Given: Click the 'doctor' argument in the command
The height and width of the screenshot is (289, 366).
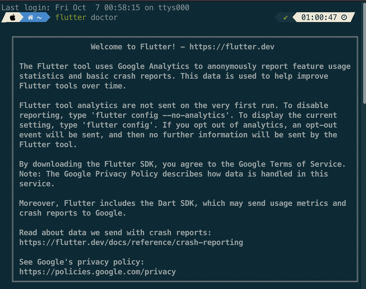Looking at the screenshot, I should (x=104, y=17).
